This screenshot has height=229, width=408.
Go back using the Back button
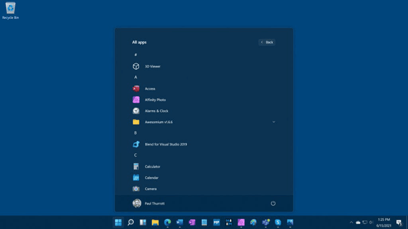[x=267, y=42]
